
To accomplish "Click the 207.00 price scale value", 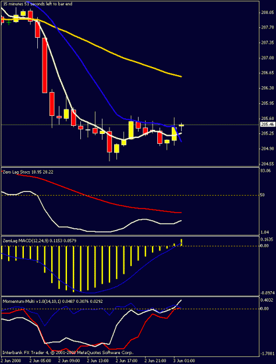I will (267, 58).
